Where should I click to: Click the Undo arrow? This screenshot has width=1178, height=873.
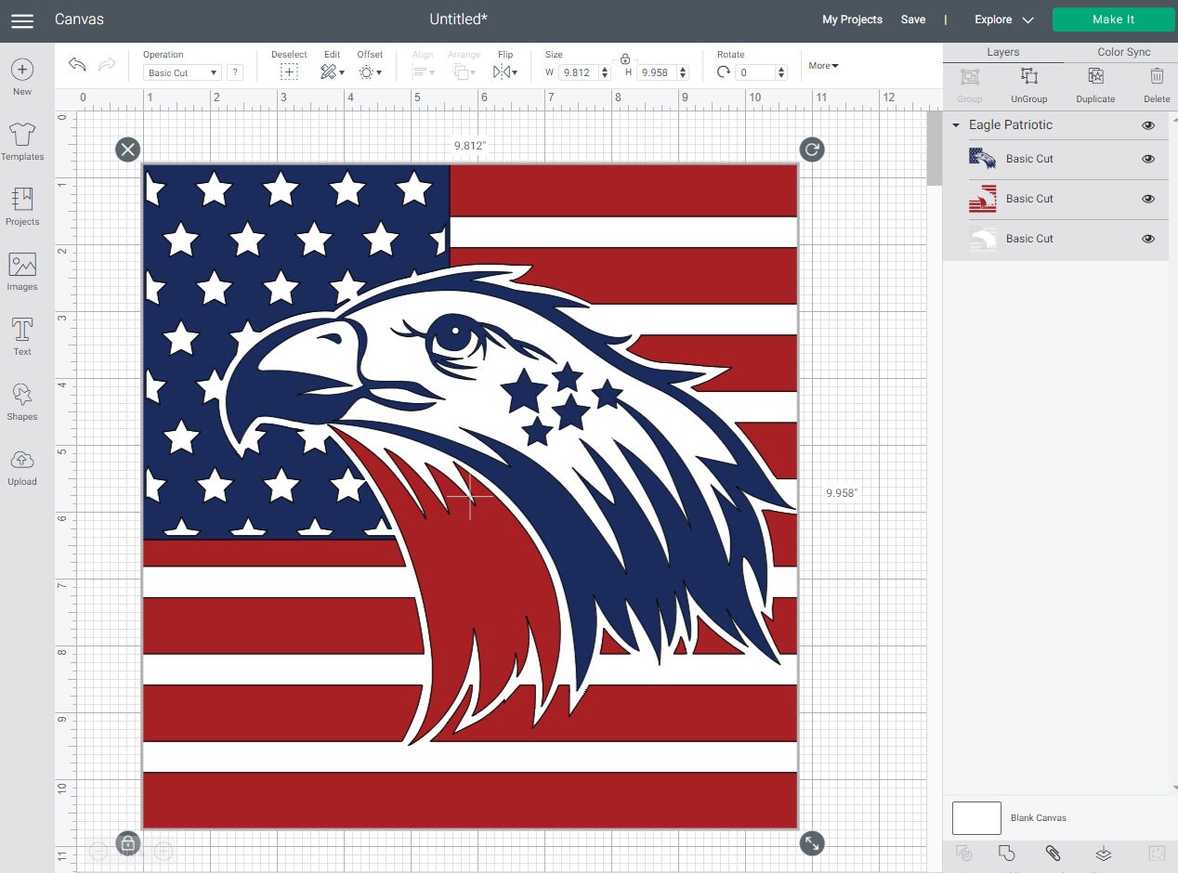pos(77,65)
